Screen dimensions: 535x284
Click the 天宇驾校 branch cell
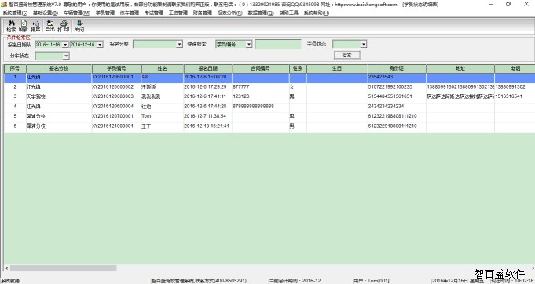[x=59, y=96]
